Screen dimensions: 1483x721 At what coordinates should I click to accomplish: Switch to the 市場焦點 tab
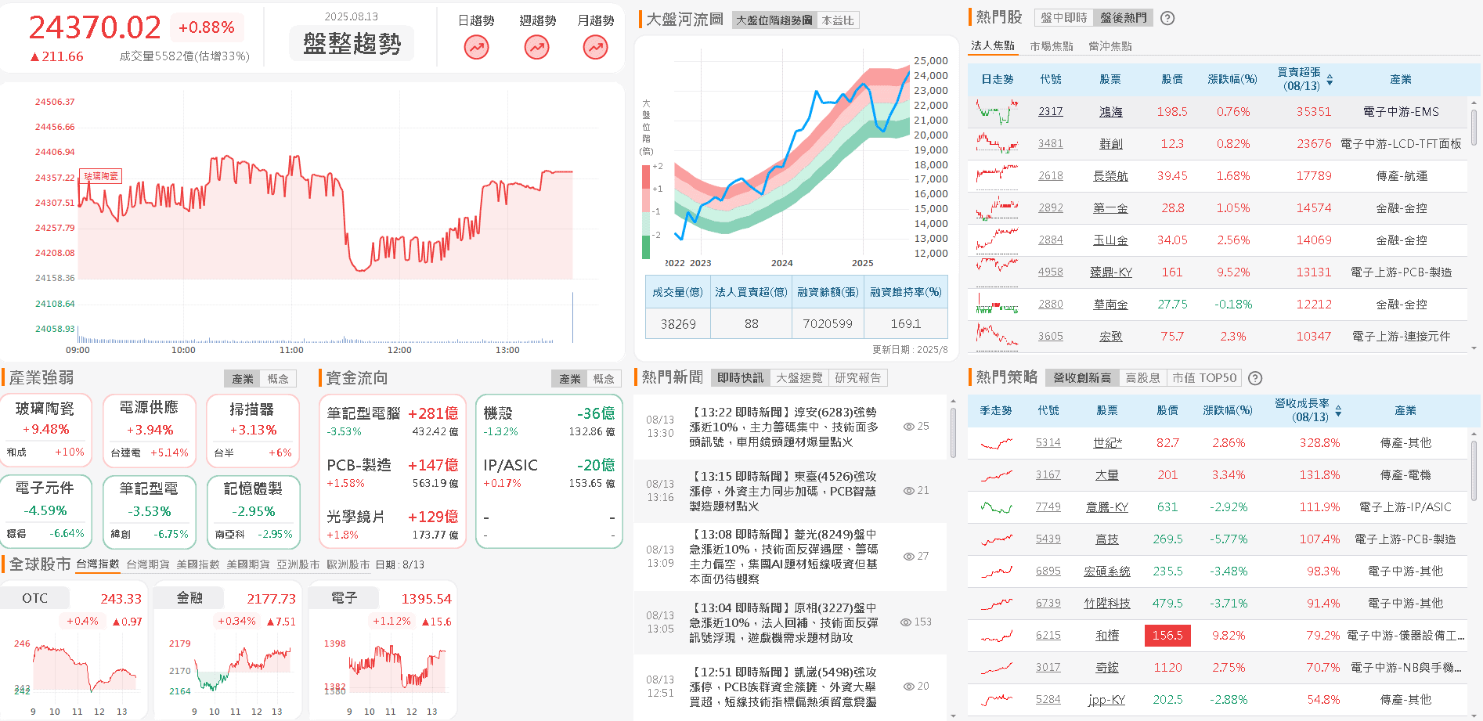point(1053,46)
